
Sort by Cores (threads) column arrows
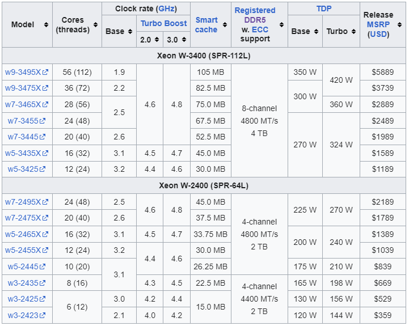[96, 25]
